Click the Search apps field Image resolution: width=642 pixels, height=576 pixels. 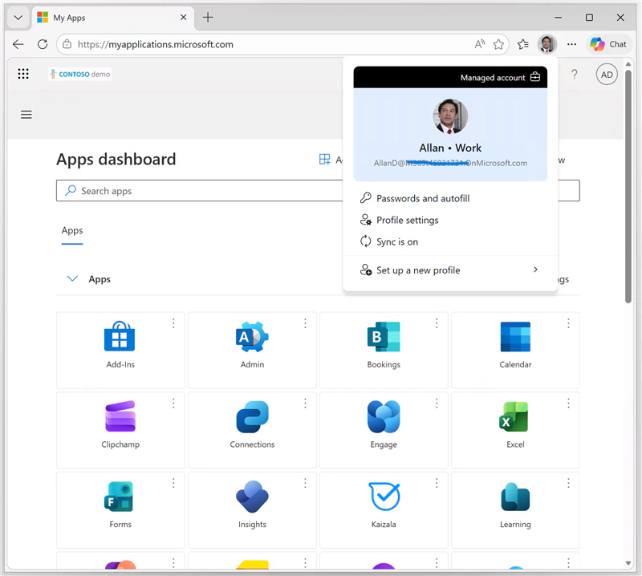pyautogui.click(x=318, y=191)
